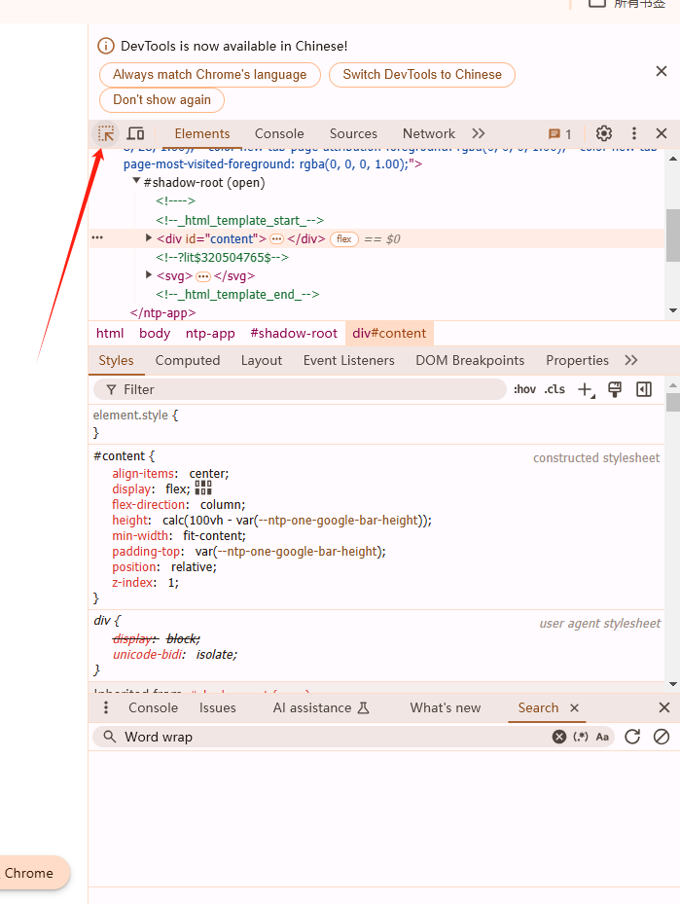Toggle the .cls class editor
This screenshot has width=680, height=904.
pyautogui.click(x=555, y=390)
